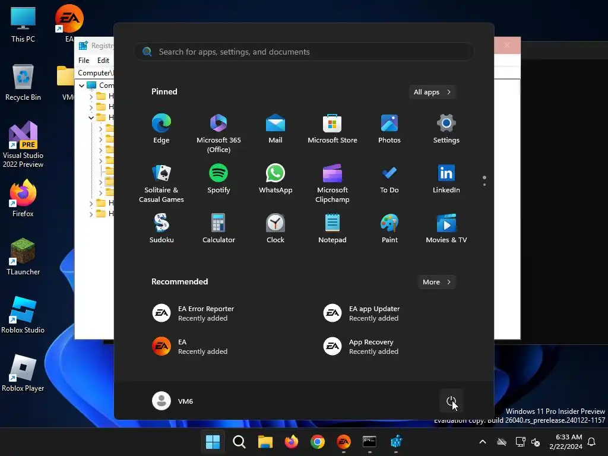This screenshot has height=456, width=608.
Task: Open Spotify from the Start menu
Action: 218,179
